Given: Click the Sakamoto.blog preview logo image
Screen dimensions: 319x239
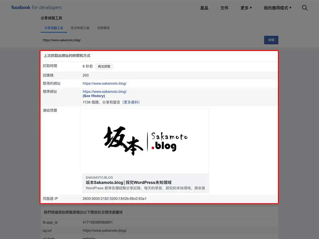Looking at the screenshot, I should [x=145, y=141].
